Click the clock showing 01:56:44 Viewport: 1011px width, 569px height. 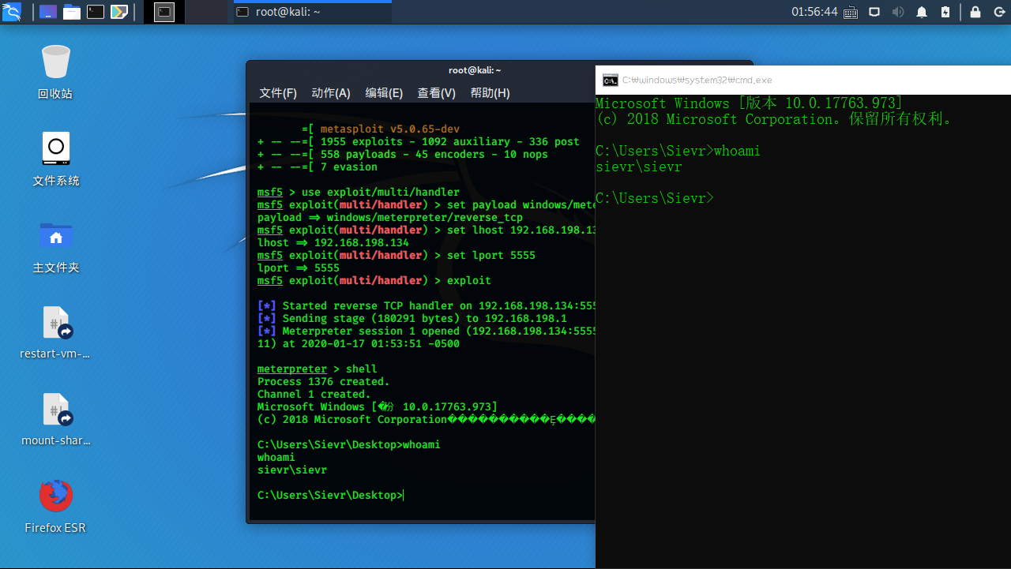pos(814,12)
